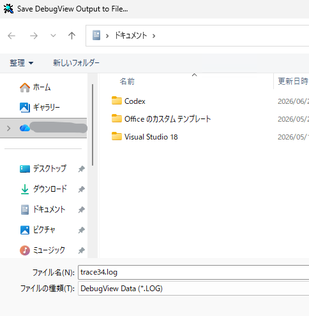This screenshot has width=309, height=316.
Task: Open ダウンロード in quick access
Action: [50, 189]
